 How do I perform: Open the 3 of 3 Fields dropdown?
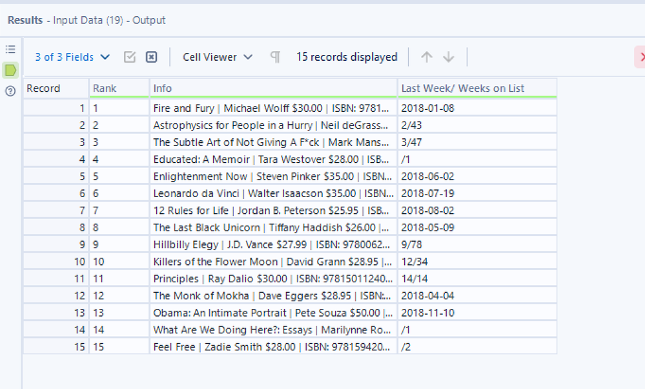click(x=71, y=57)
